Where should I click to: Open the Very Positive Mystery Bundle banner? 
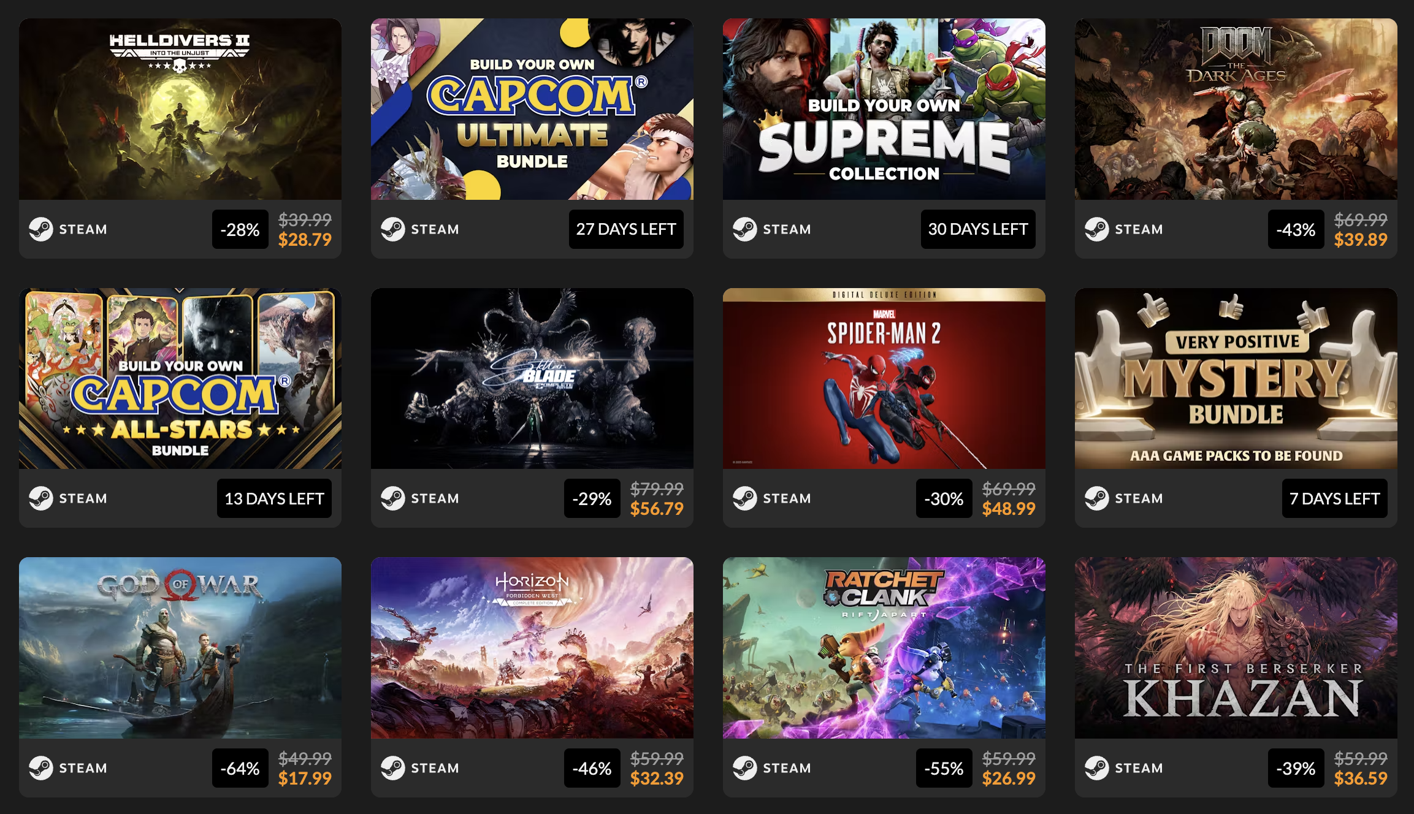[x=1236, y=378]
